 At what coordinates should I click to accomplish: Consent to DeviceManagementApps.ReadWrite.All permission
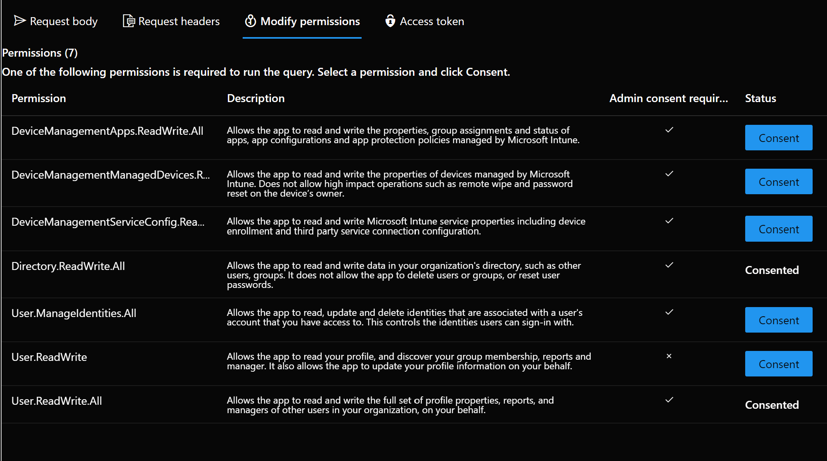coord(778,138)
